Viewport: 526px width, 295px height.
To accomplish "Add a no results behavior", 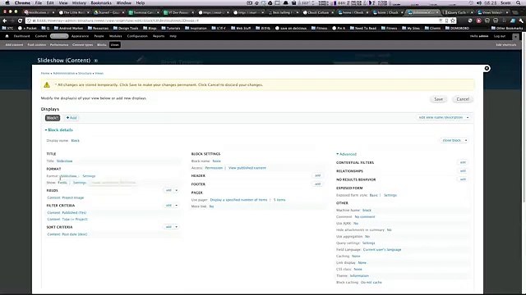I will (x=463, y=179).
